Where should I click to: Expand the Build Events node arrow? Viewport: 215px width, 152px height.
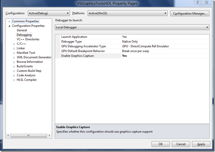pyautogui.click(x=14, y=67)
